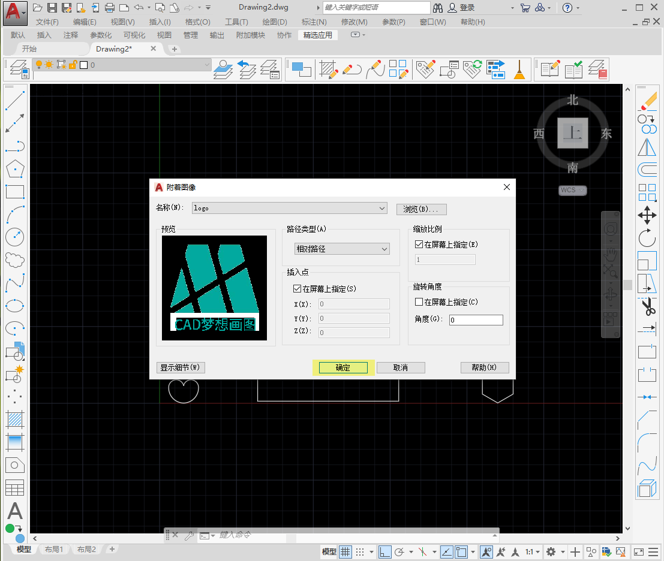Select the Polygon drawing tool
The height and width of the screenshot is (561, 664).
[x=15, y=169]
